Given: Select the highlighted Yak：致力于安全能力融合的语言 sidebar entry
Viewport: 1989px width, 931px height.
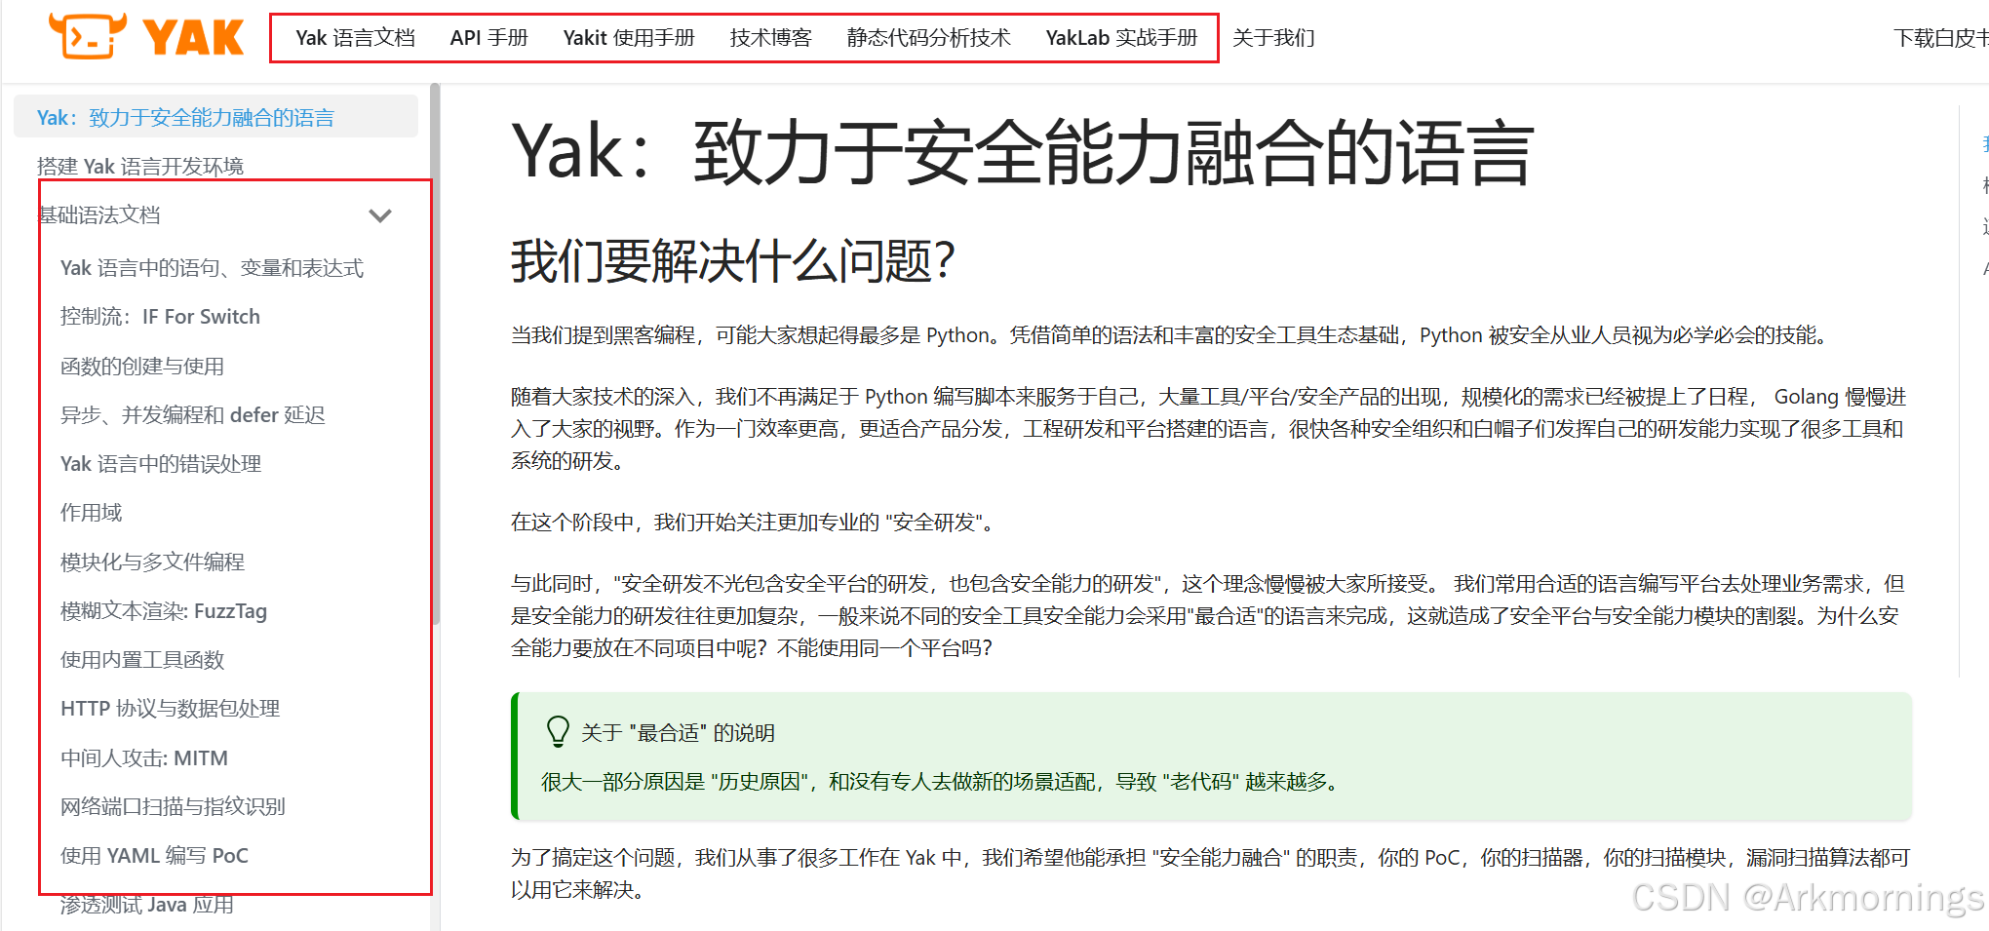Looking at the screenshot, I should coord(183,116).
